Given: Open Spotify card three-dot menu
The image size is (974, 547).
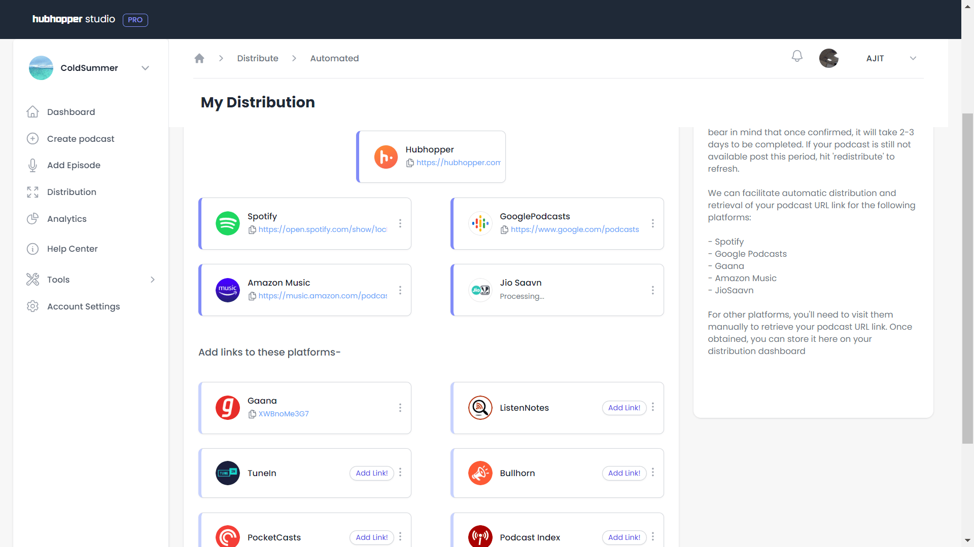Looking at the screenshot, I should [x=400, y=223].
